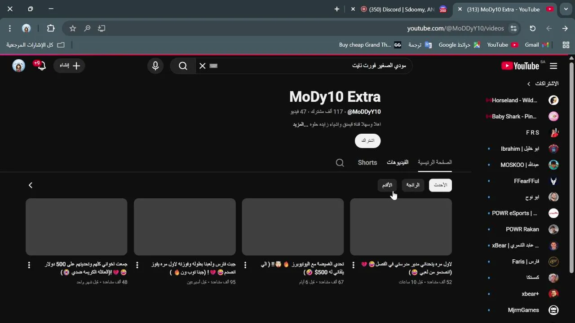Select the الأقدم filter chip
The height and width of the screenshot is (323, 575).
(x=387, y=185)
